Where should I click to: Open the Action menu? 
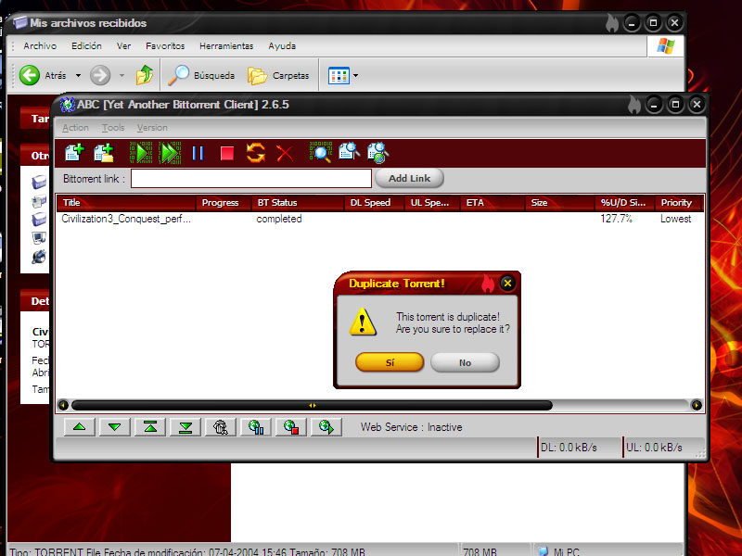pos(75,128)
